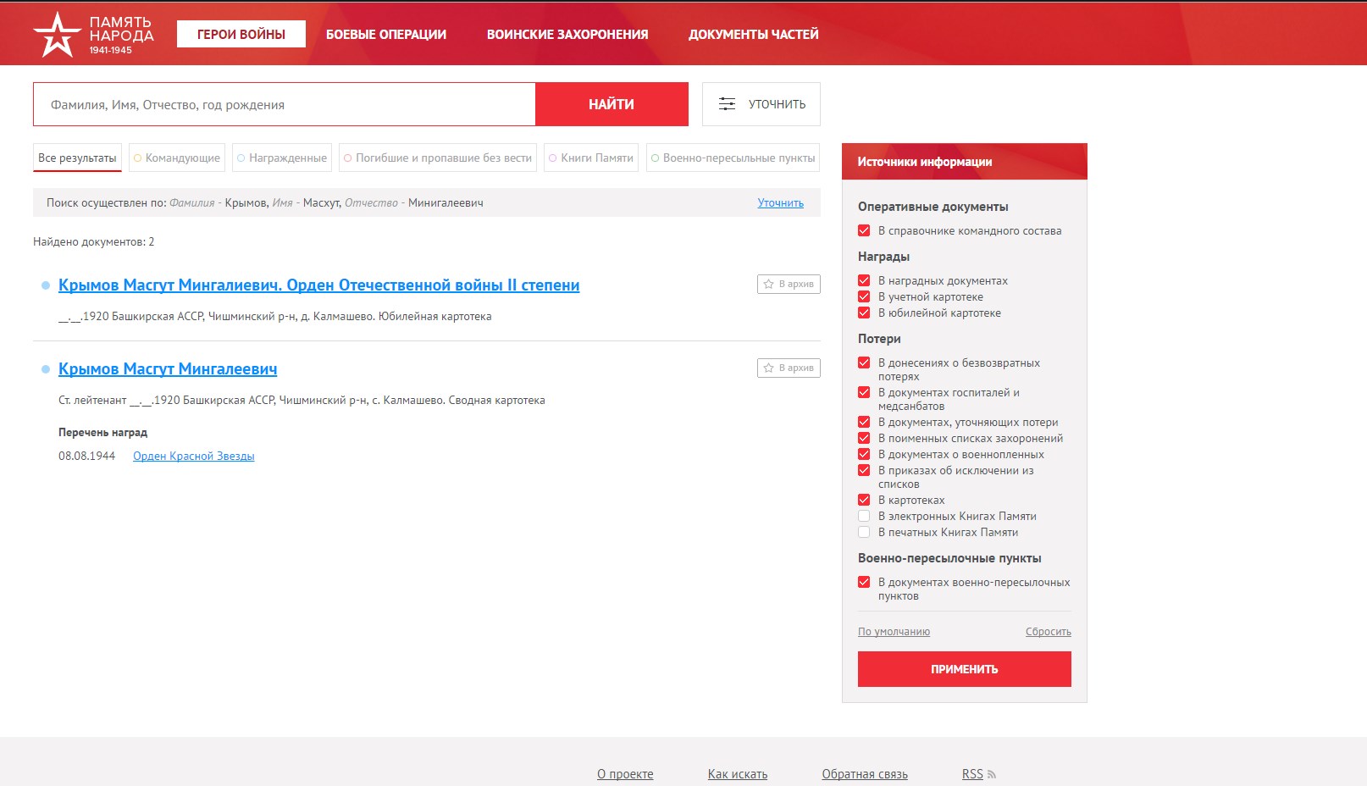Click the name search input field
The image size is (1367, 786).
tap(284, 105)
